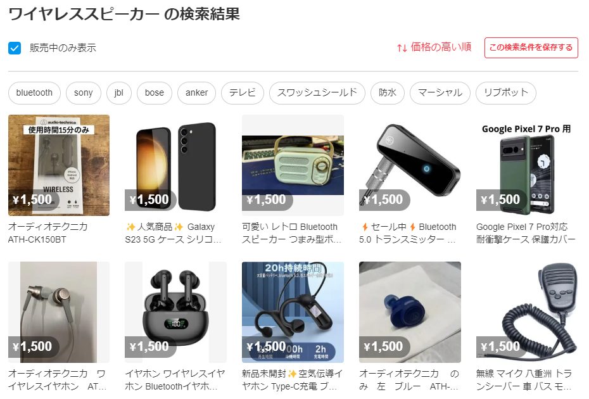Viewport: 589px width, 399px height.
Task: Filter results by anker chip
Action: point(196,93)
